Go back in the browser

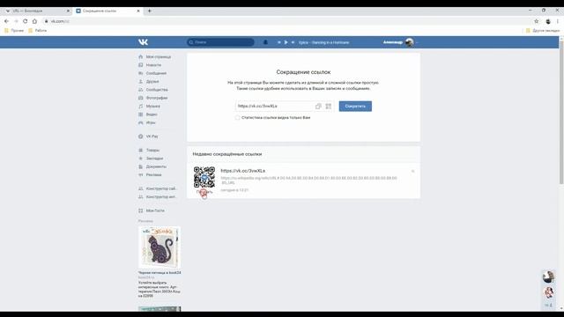6,21
